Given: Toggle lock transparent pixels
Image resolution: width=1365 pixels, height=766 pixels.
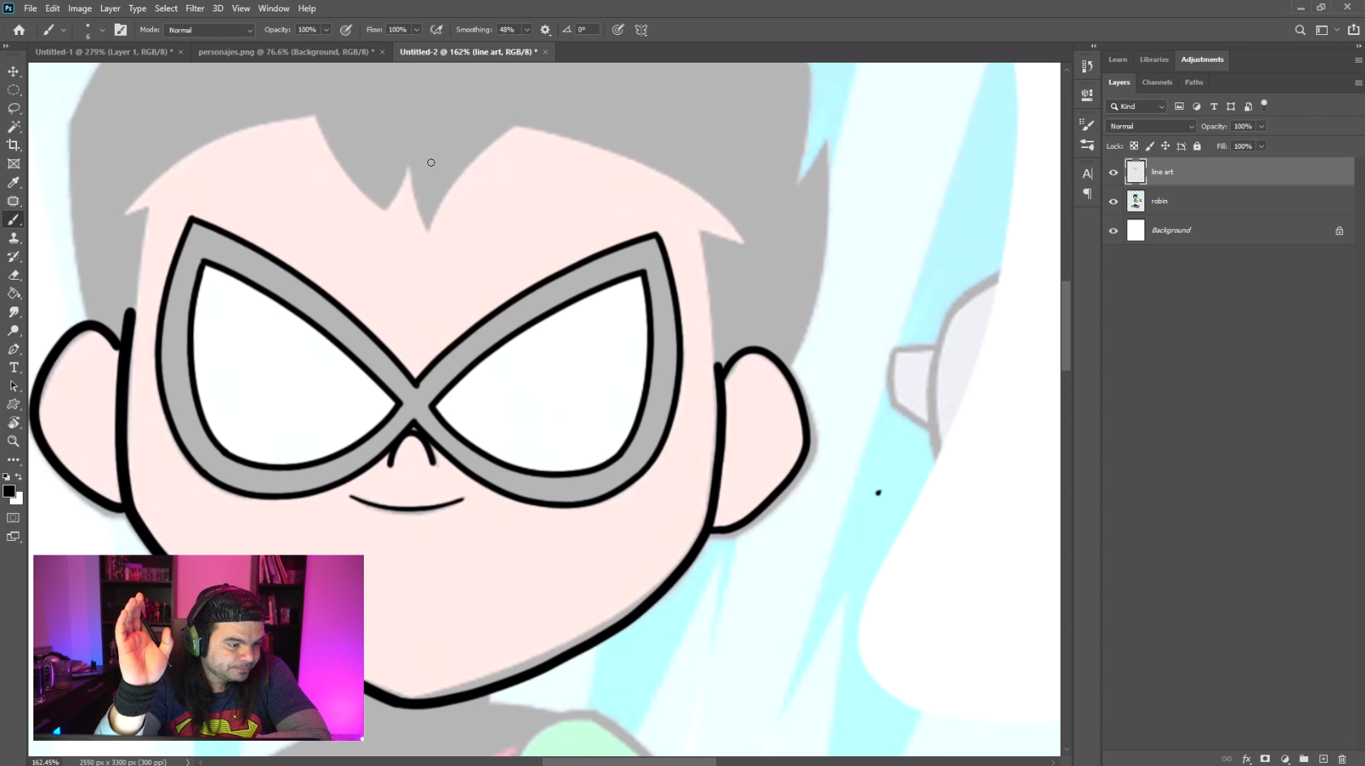Looking at the screenshot, I should click(x=1134, y=146).
